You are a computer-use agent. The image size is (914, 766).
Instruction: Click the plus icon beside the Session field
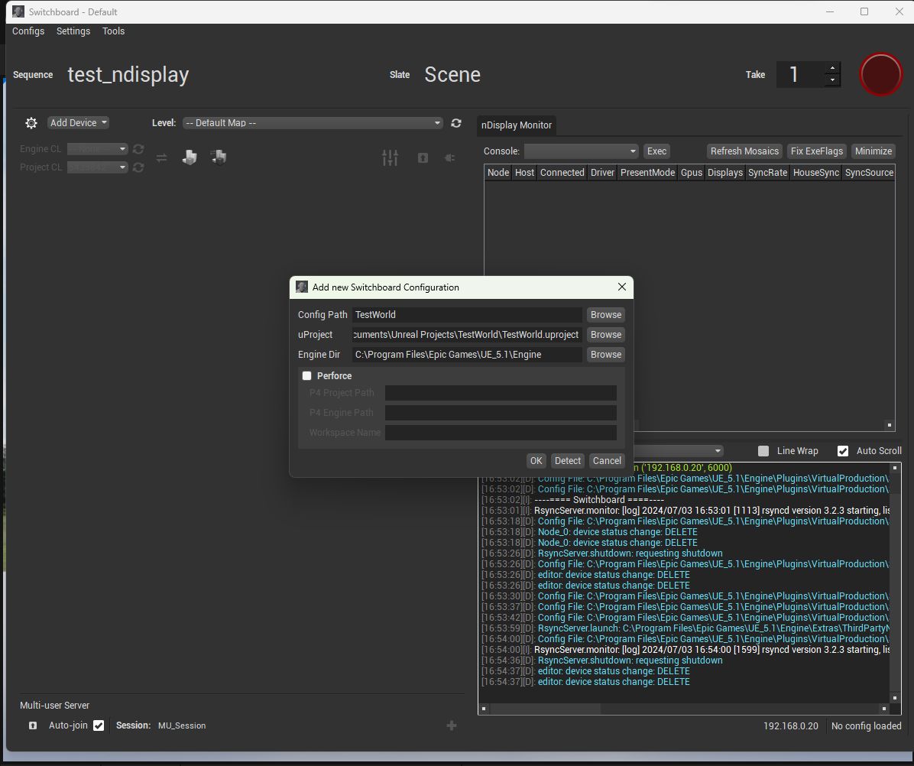[x=451, y=725]
